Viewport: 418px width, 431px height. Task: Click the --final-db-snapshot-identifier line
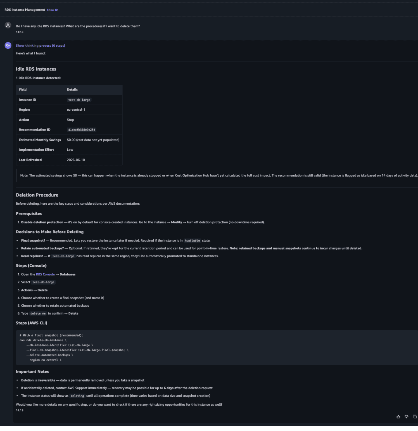[77, 350]
